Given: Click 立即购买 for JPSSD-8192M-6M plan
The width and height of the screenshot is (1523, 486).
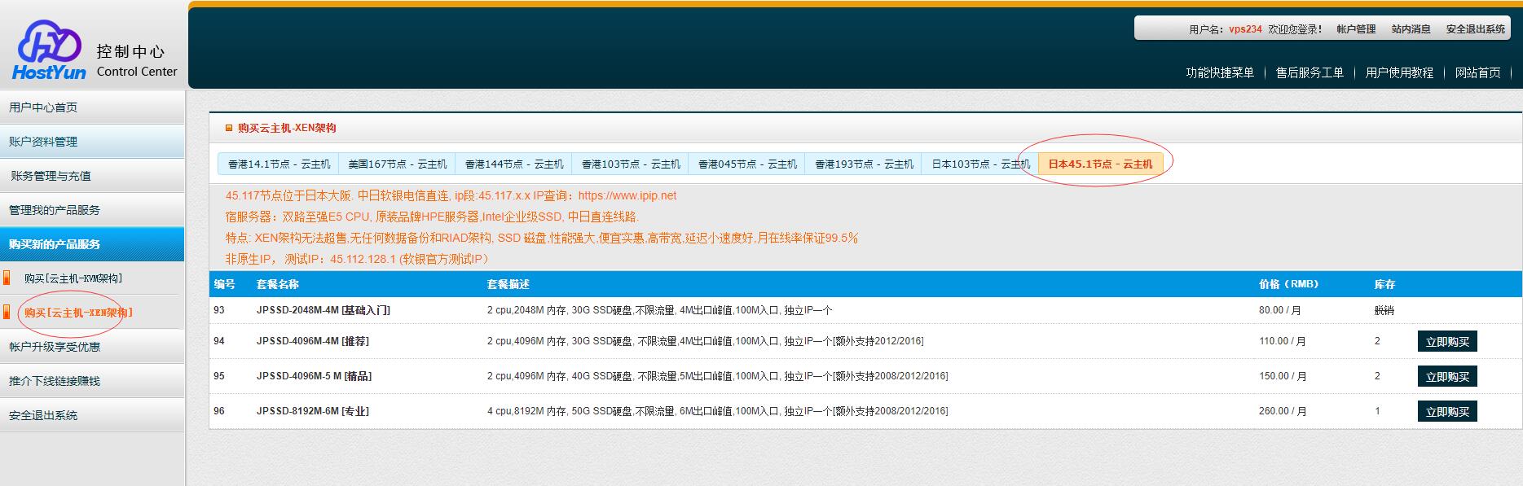Looking at the screenshot, I should [1447, 412].
